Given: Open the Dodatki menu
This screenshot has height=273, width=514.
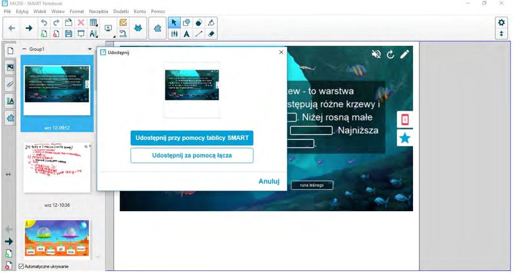Looking at the screenshot, I should [x=121, y=11].
